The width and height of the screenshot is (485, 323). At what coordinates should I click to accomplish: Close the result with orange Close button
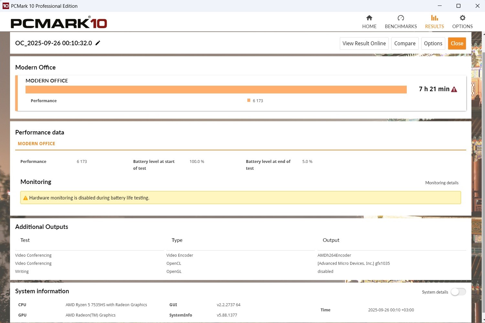[x=457, y=43]
